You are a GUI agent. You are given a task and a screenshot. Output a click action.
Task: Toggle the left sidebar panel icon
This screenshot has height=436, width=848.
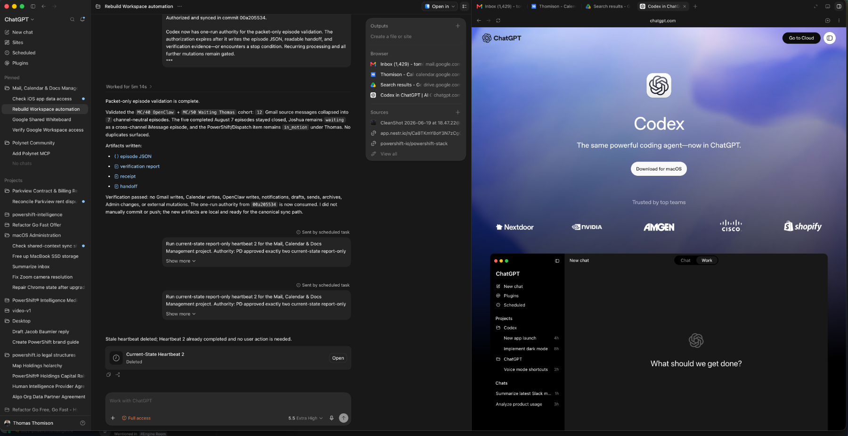(33, 6)
